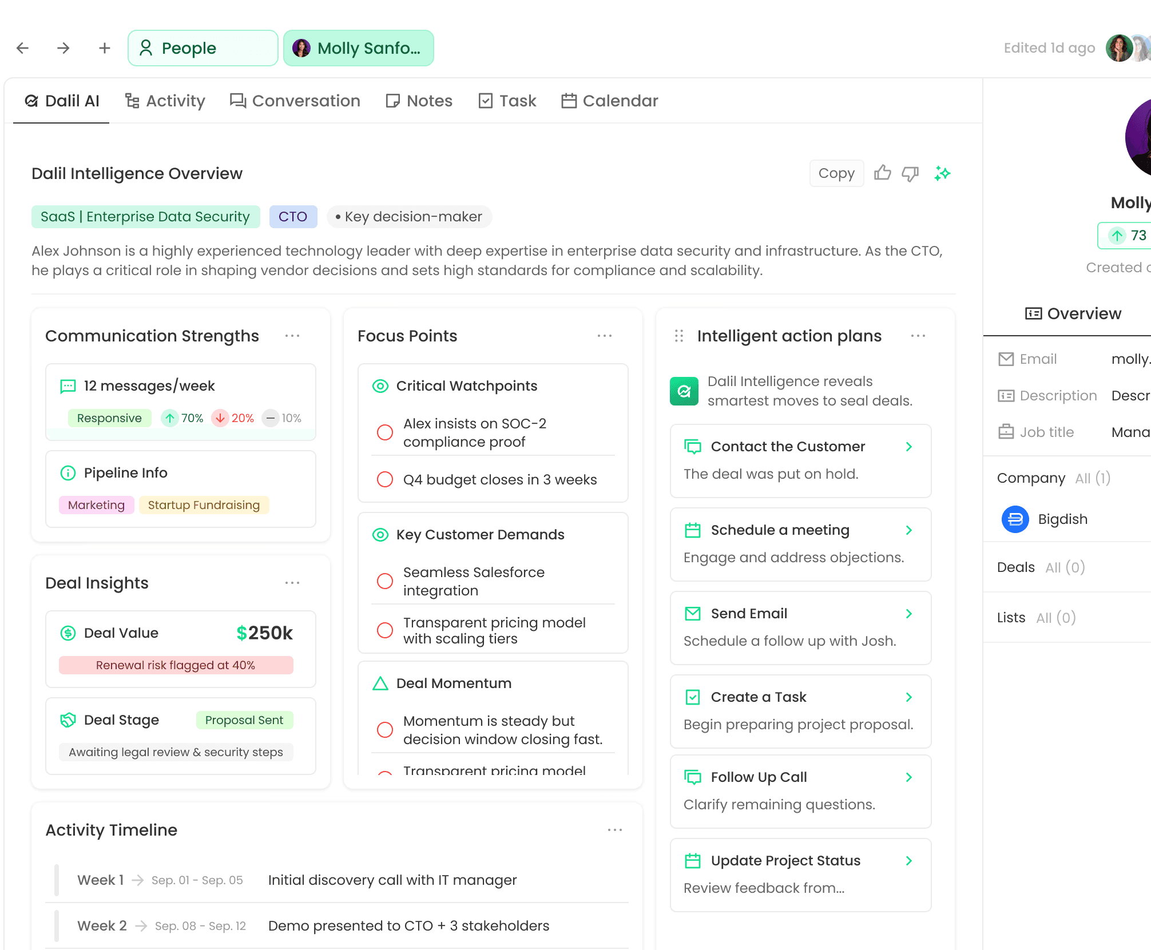Click the Renewal risk flagged at 40% bar
The height and width of the screenshot is (950, 1151).
(x=176, y=665)
